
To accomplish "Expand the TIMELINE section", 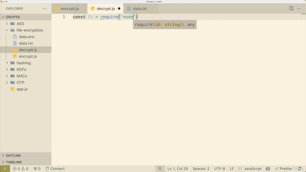I will (x=25, y=162).
